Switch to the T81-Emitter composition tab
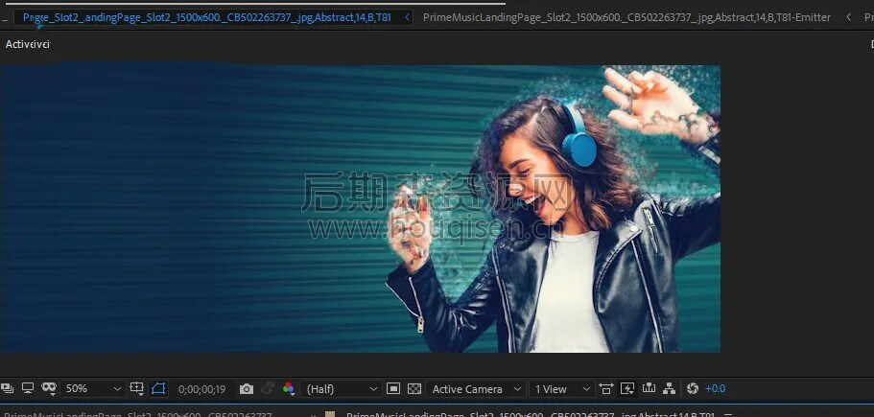874x417 pixels. pyautogui.click(x=626, y=17)
